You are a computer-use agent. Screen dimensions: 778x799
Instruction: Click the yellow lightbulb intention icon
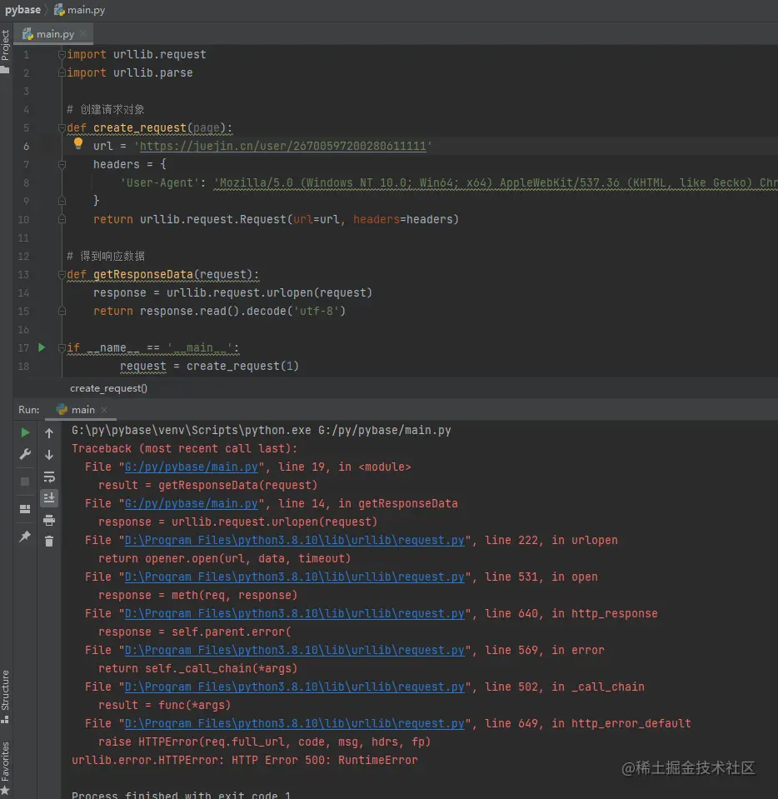[x=78, y=143]
